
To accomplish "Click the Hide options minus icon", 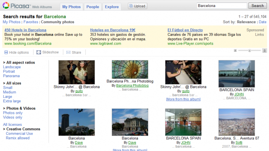I will [x=6, y=52].
